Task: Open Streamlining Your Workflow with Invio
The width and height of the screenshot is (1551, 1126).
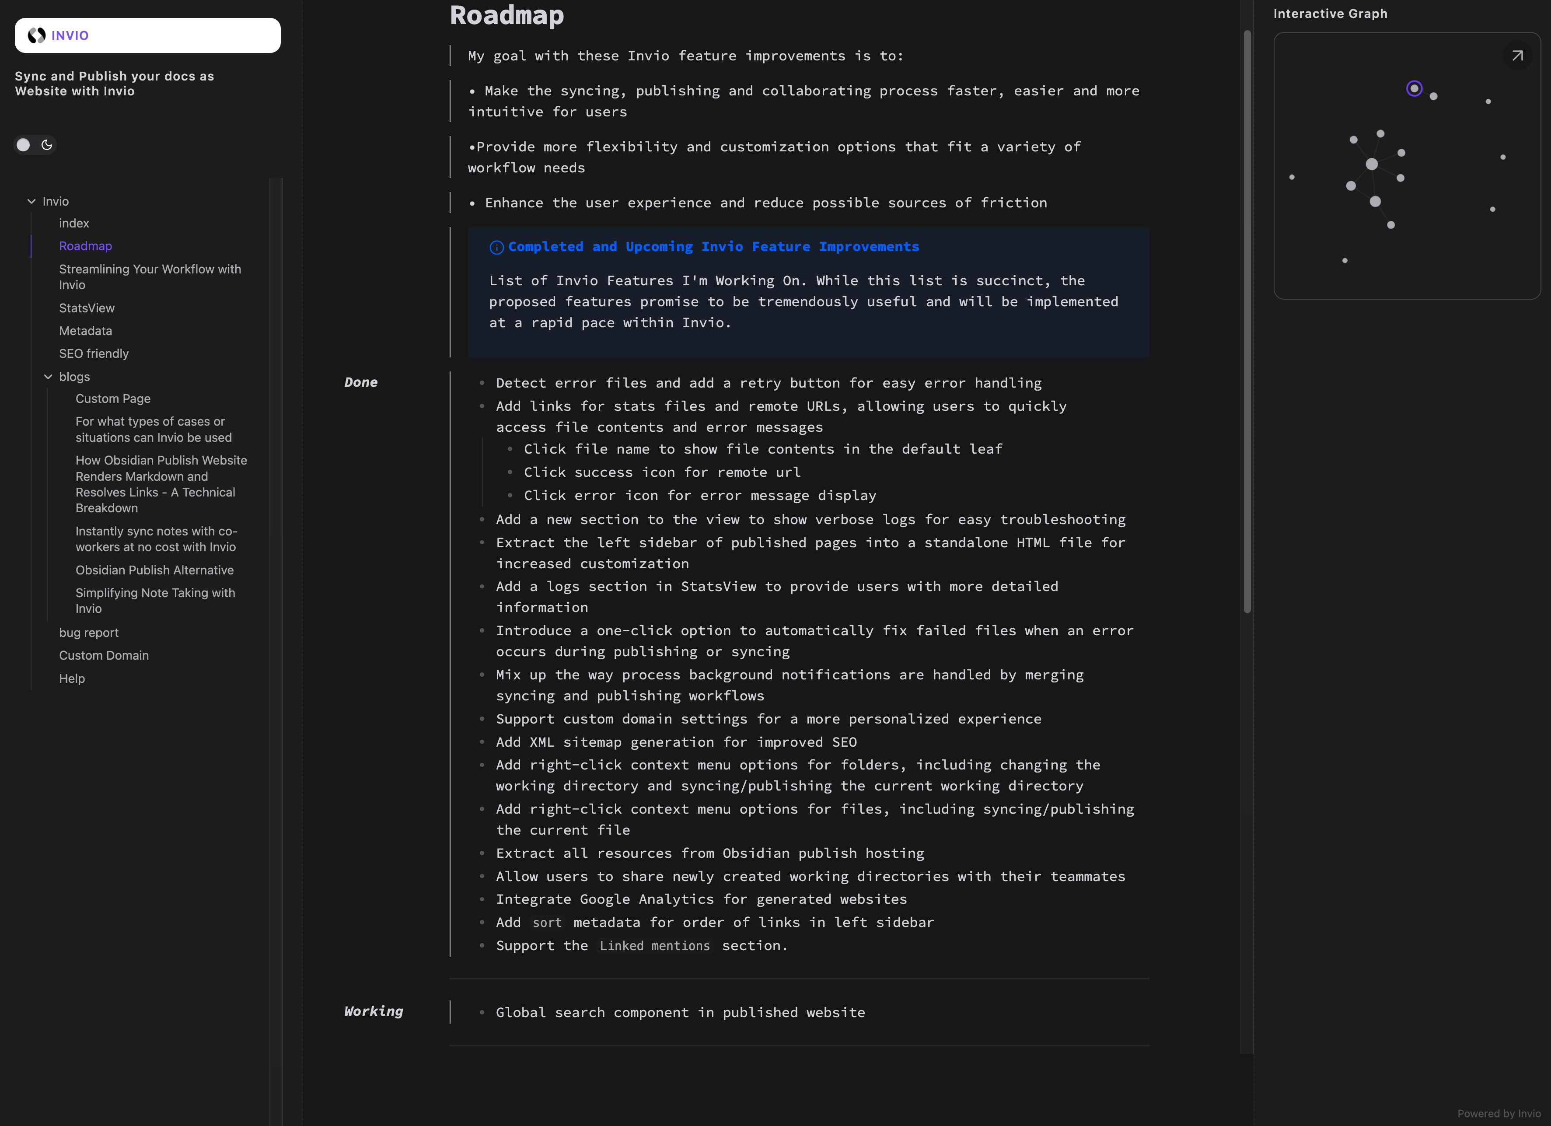Action: (150, 276)
